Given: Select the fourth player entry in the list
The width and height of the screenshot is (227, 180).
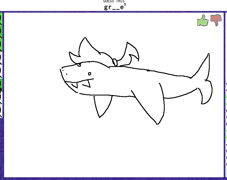Looking at the screenshot, I should click(1, 58).
